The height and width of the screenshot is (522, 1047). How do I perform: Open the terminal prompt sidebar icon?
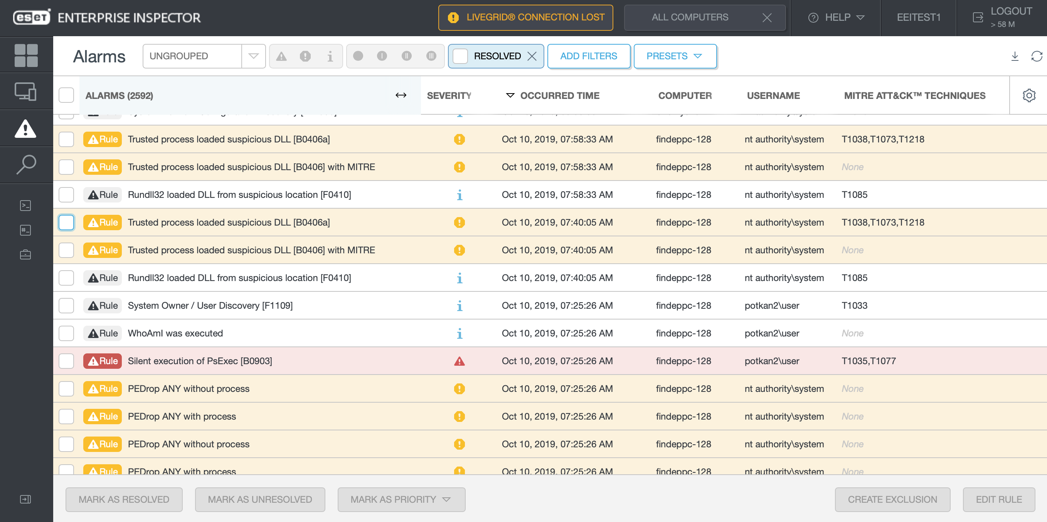click(x=25, y=206)
